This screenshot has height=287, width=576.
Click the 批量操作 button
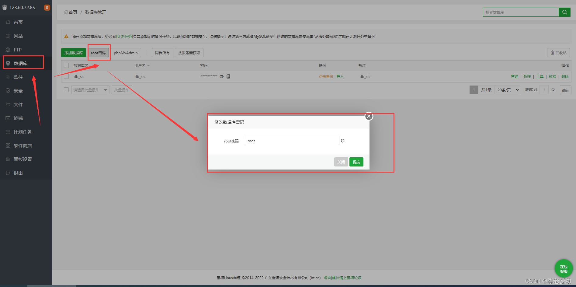(x=122, y=90)
